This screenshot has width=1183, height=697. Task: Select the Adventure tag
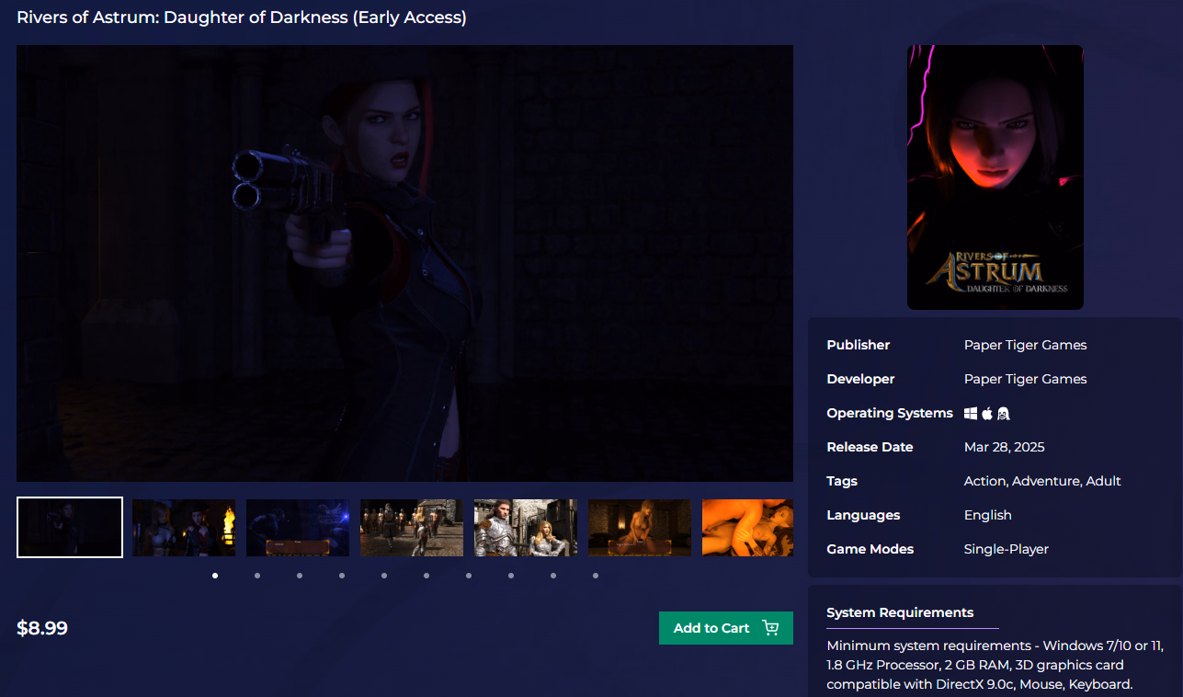point(1046,482)
